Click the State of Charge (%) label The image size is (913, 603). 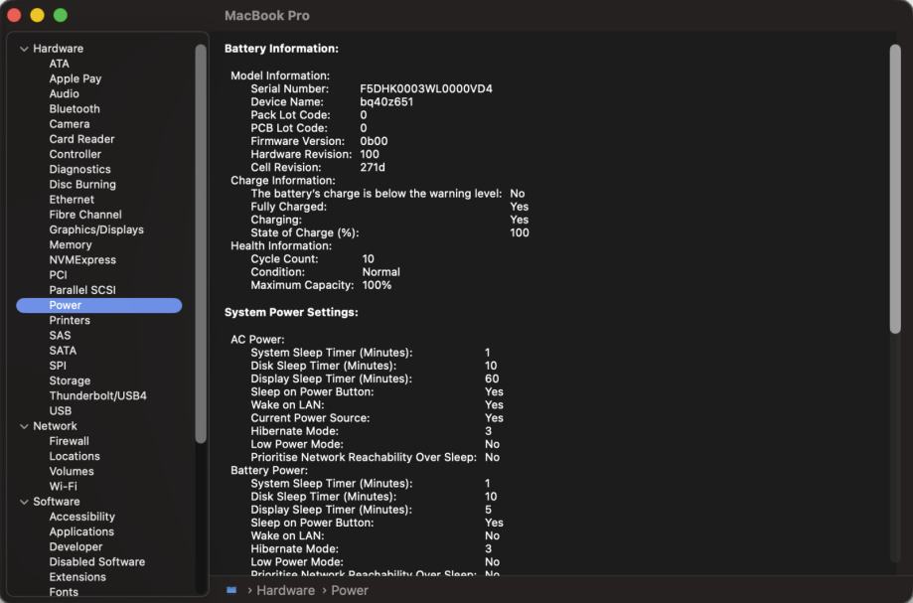pyautogui.click(x=305, y=232)
